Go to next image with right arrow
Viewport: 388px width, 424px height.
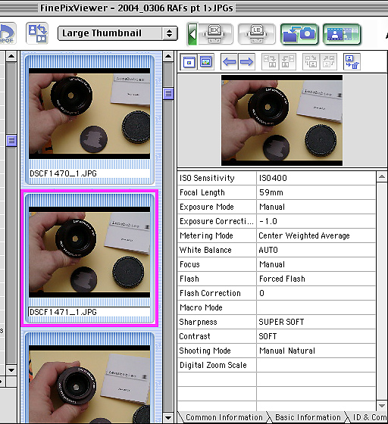pyautogui.click(x=246, y=62)
